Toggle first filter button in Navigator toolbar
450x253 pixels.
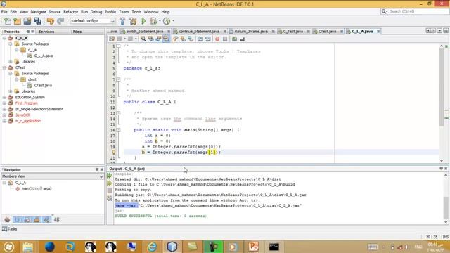tap(7, 220)
